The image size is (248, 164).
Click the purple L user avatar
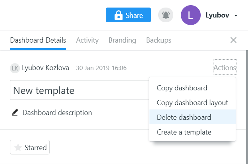point(191,15)
